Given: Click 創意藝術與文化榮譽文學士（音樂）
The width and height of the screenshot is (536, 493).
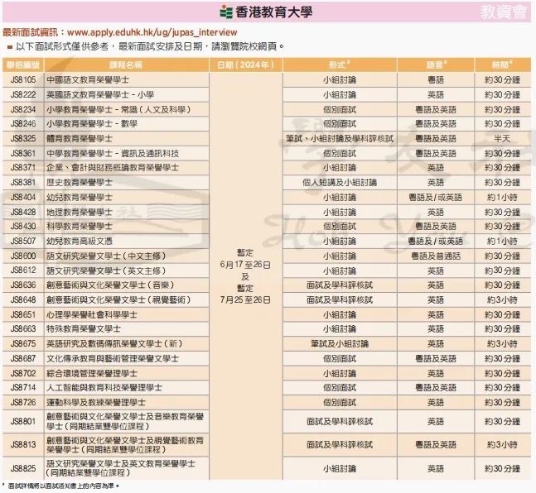Looking at the screenshot, I should [x=110, y=285].
